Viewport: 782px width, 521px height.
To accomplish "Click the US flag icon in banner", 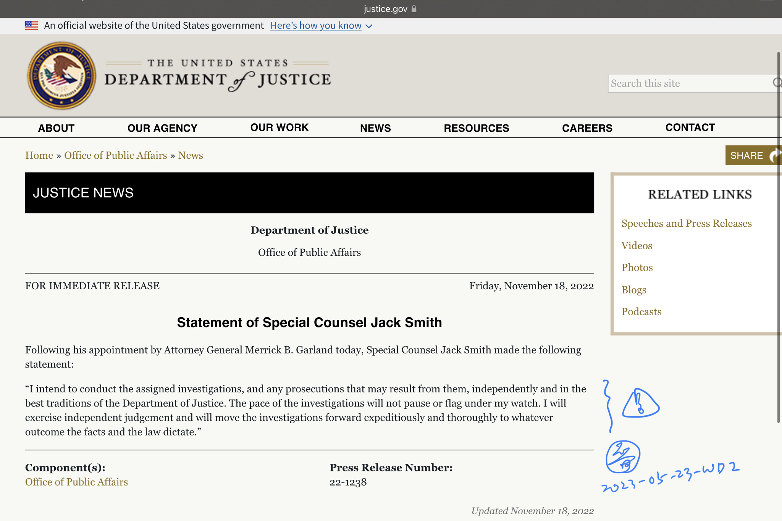I will click(x=31, y=26).
